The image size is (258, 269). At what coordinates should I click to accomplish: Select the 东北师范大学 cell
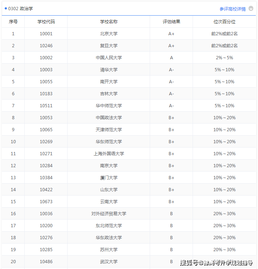[x=109, y=226]
